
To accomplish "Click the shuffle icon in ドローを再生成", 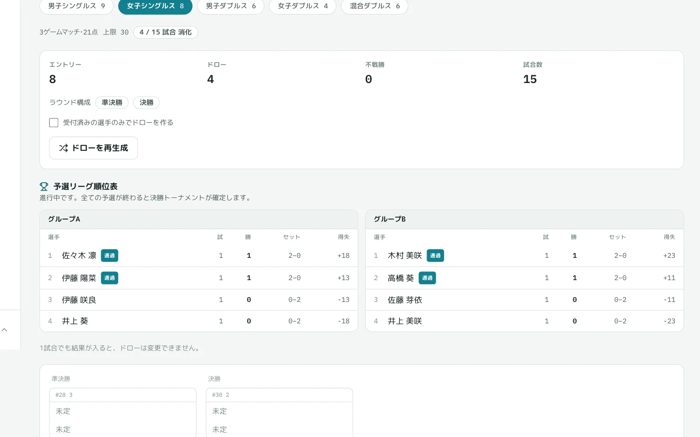I will point(63,148).
